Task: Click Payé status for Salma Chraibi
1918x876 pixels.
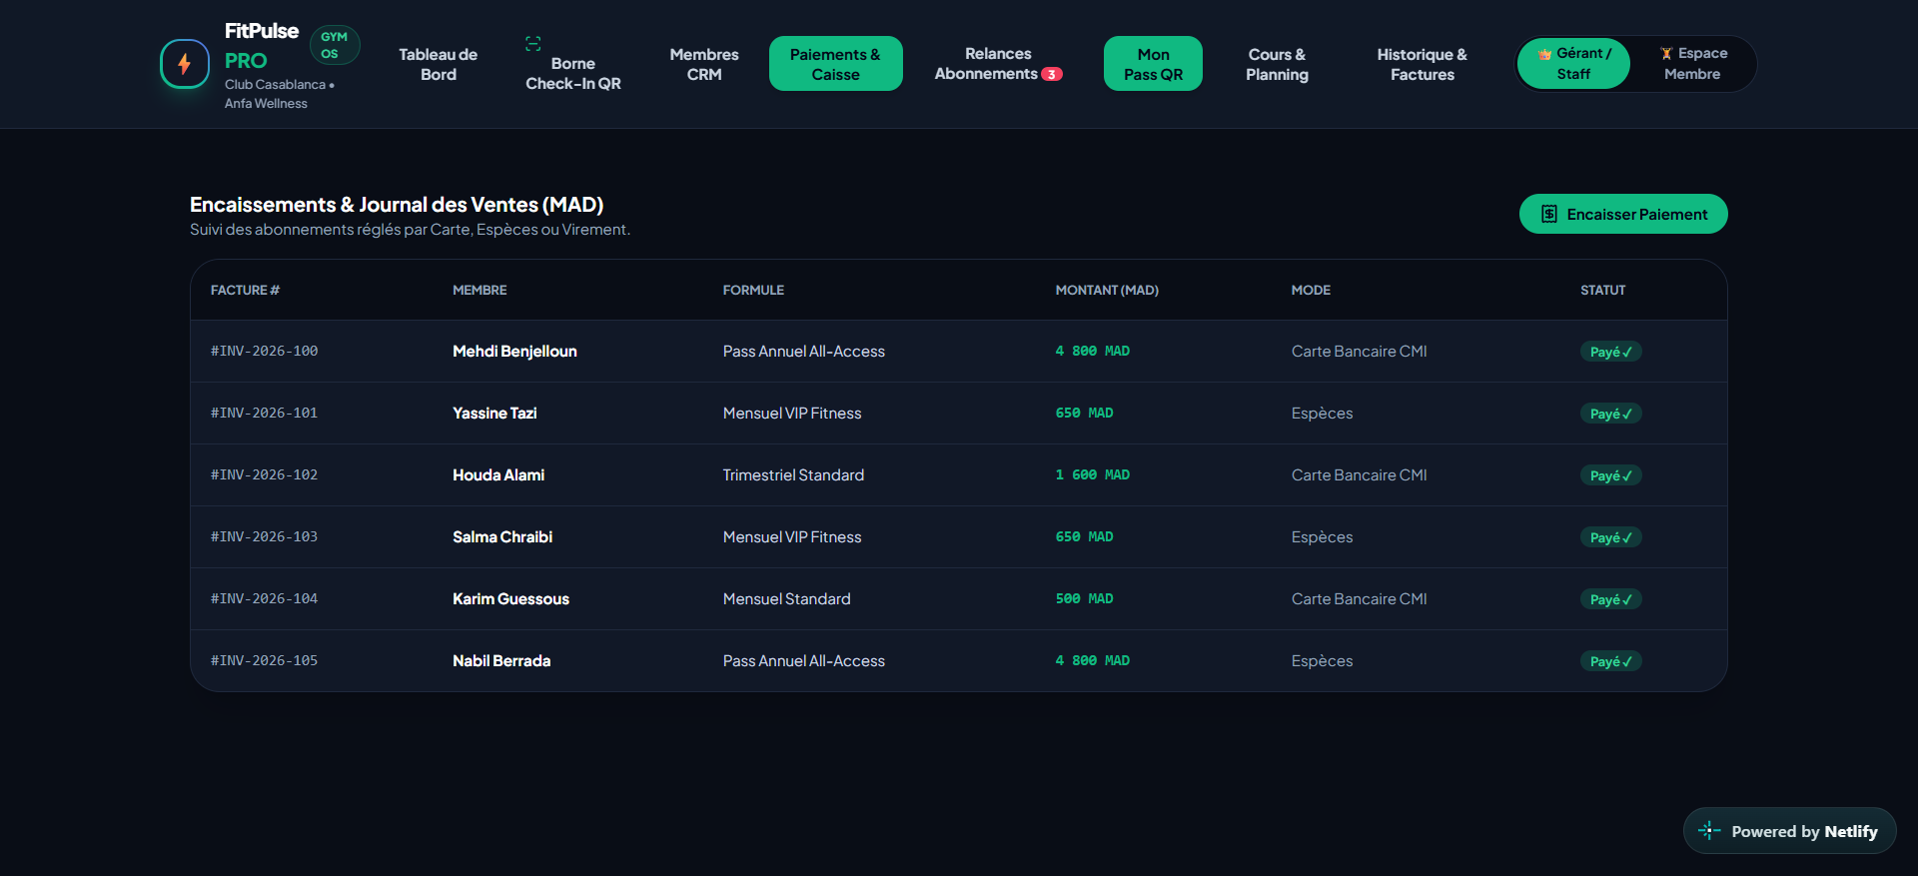Action: point(1610,537)
